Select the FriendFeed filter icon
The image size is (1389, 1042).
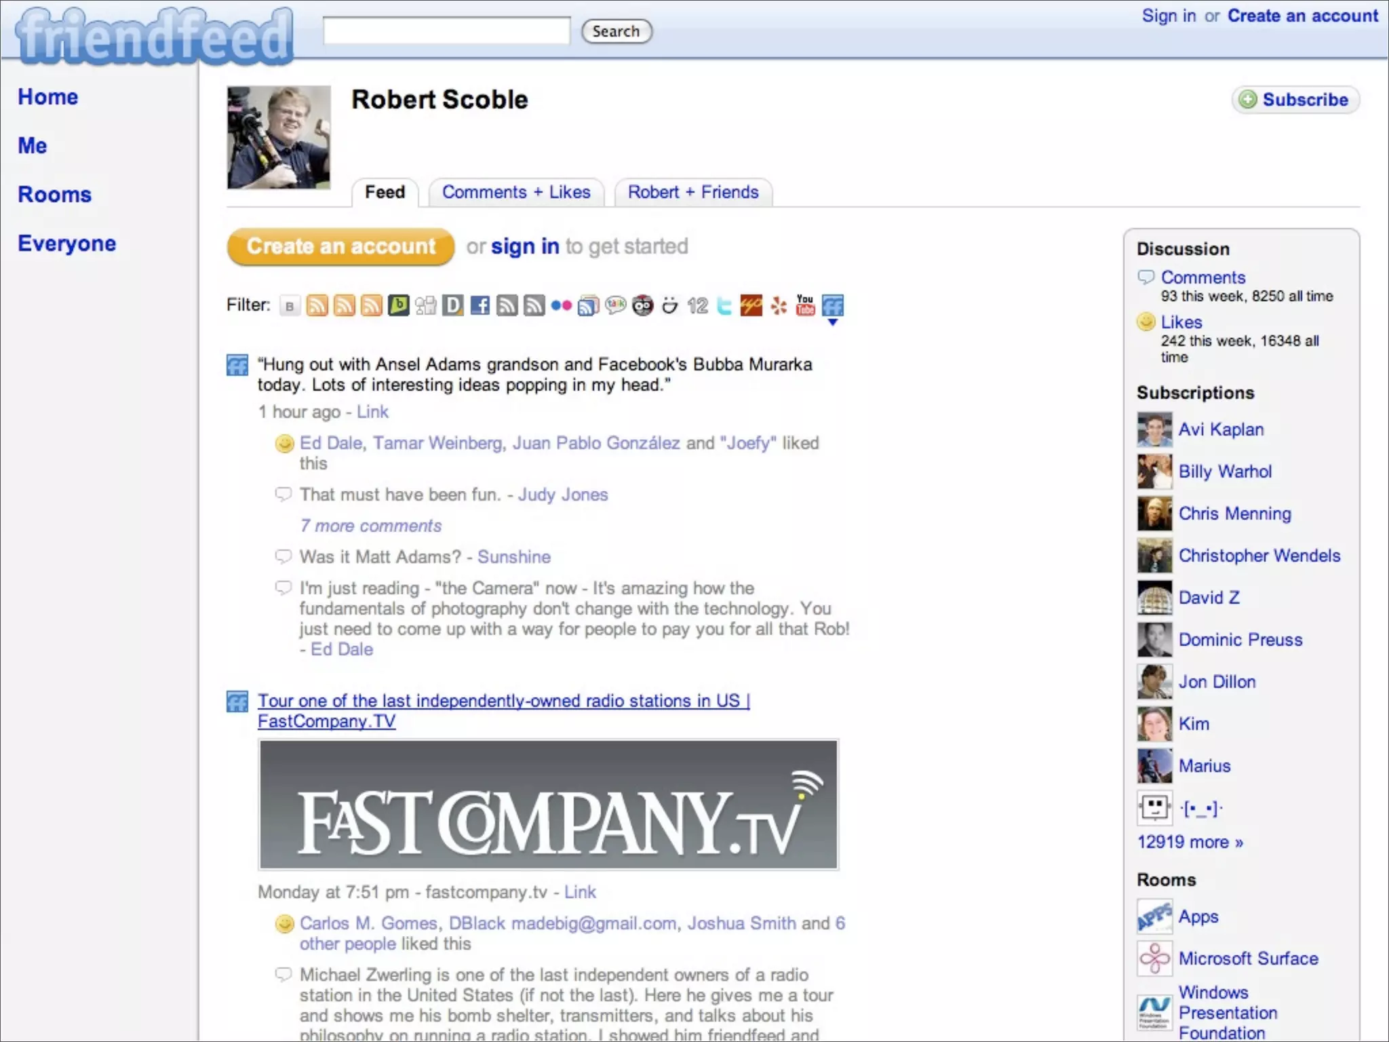[832, 306]
